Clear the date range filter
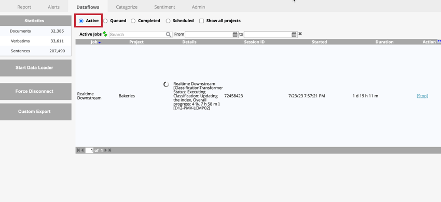 [300, 34]
